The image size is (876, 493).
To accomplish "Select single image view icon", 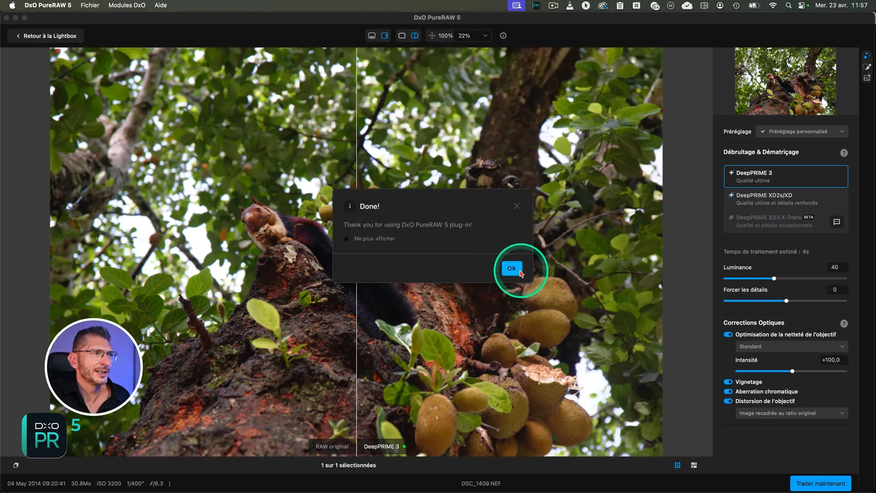I will [x=402, y=36].
